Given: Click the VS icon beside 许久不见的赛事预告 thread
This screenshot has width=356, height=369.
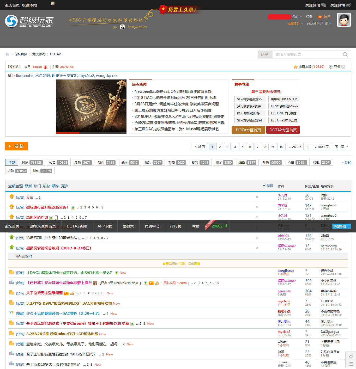Looking at the screenshot, I should coord(11,312).
